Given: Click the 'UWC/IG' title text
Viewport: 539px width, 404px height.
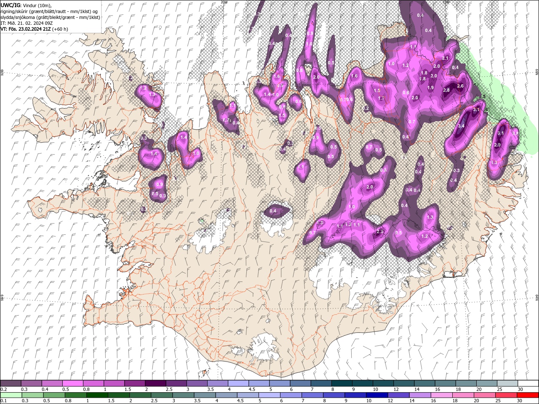Looking at the screenshot, I should 10,5.
